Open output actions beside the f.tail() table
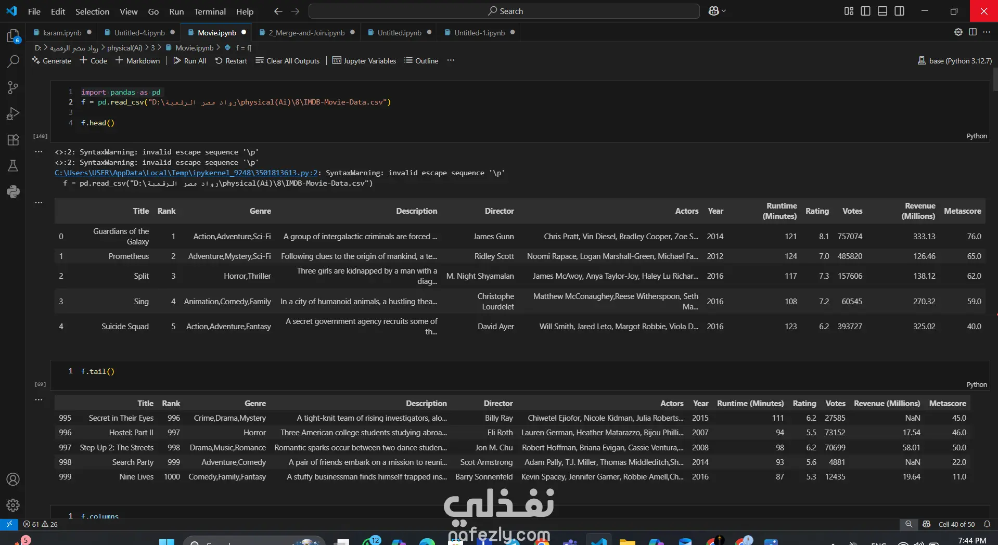The height and width of the screenshot is (545, 998). [39, 399]
